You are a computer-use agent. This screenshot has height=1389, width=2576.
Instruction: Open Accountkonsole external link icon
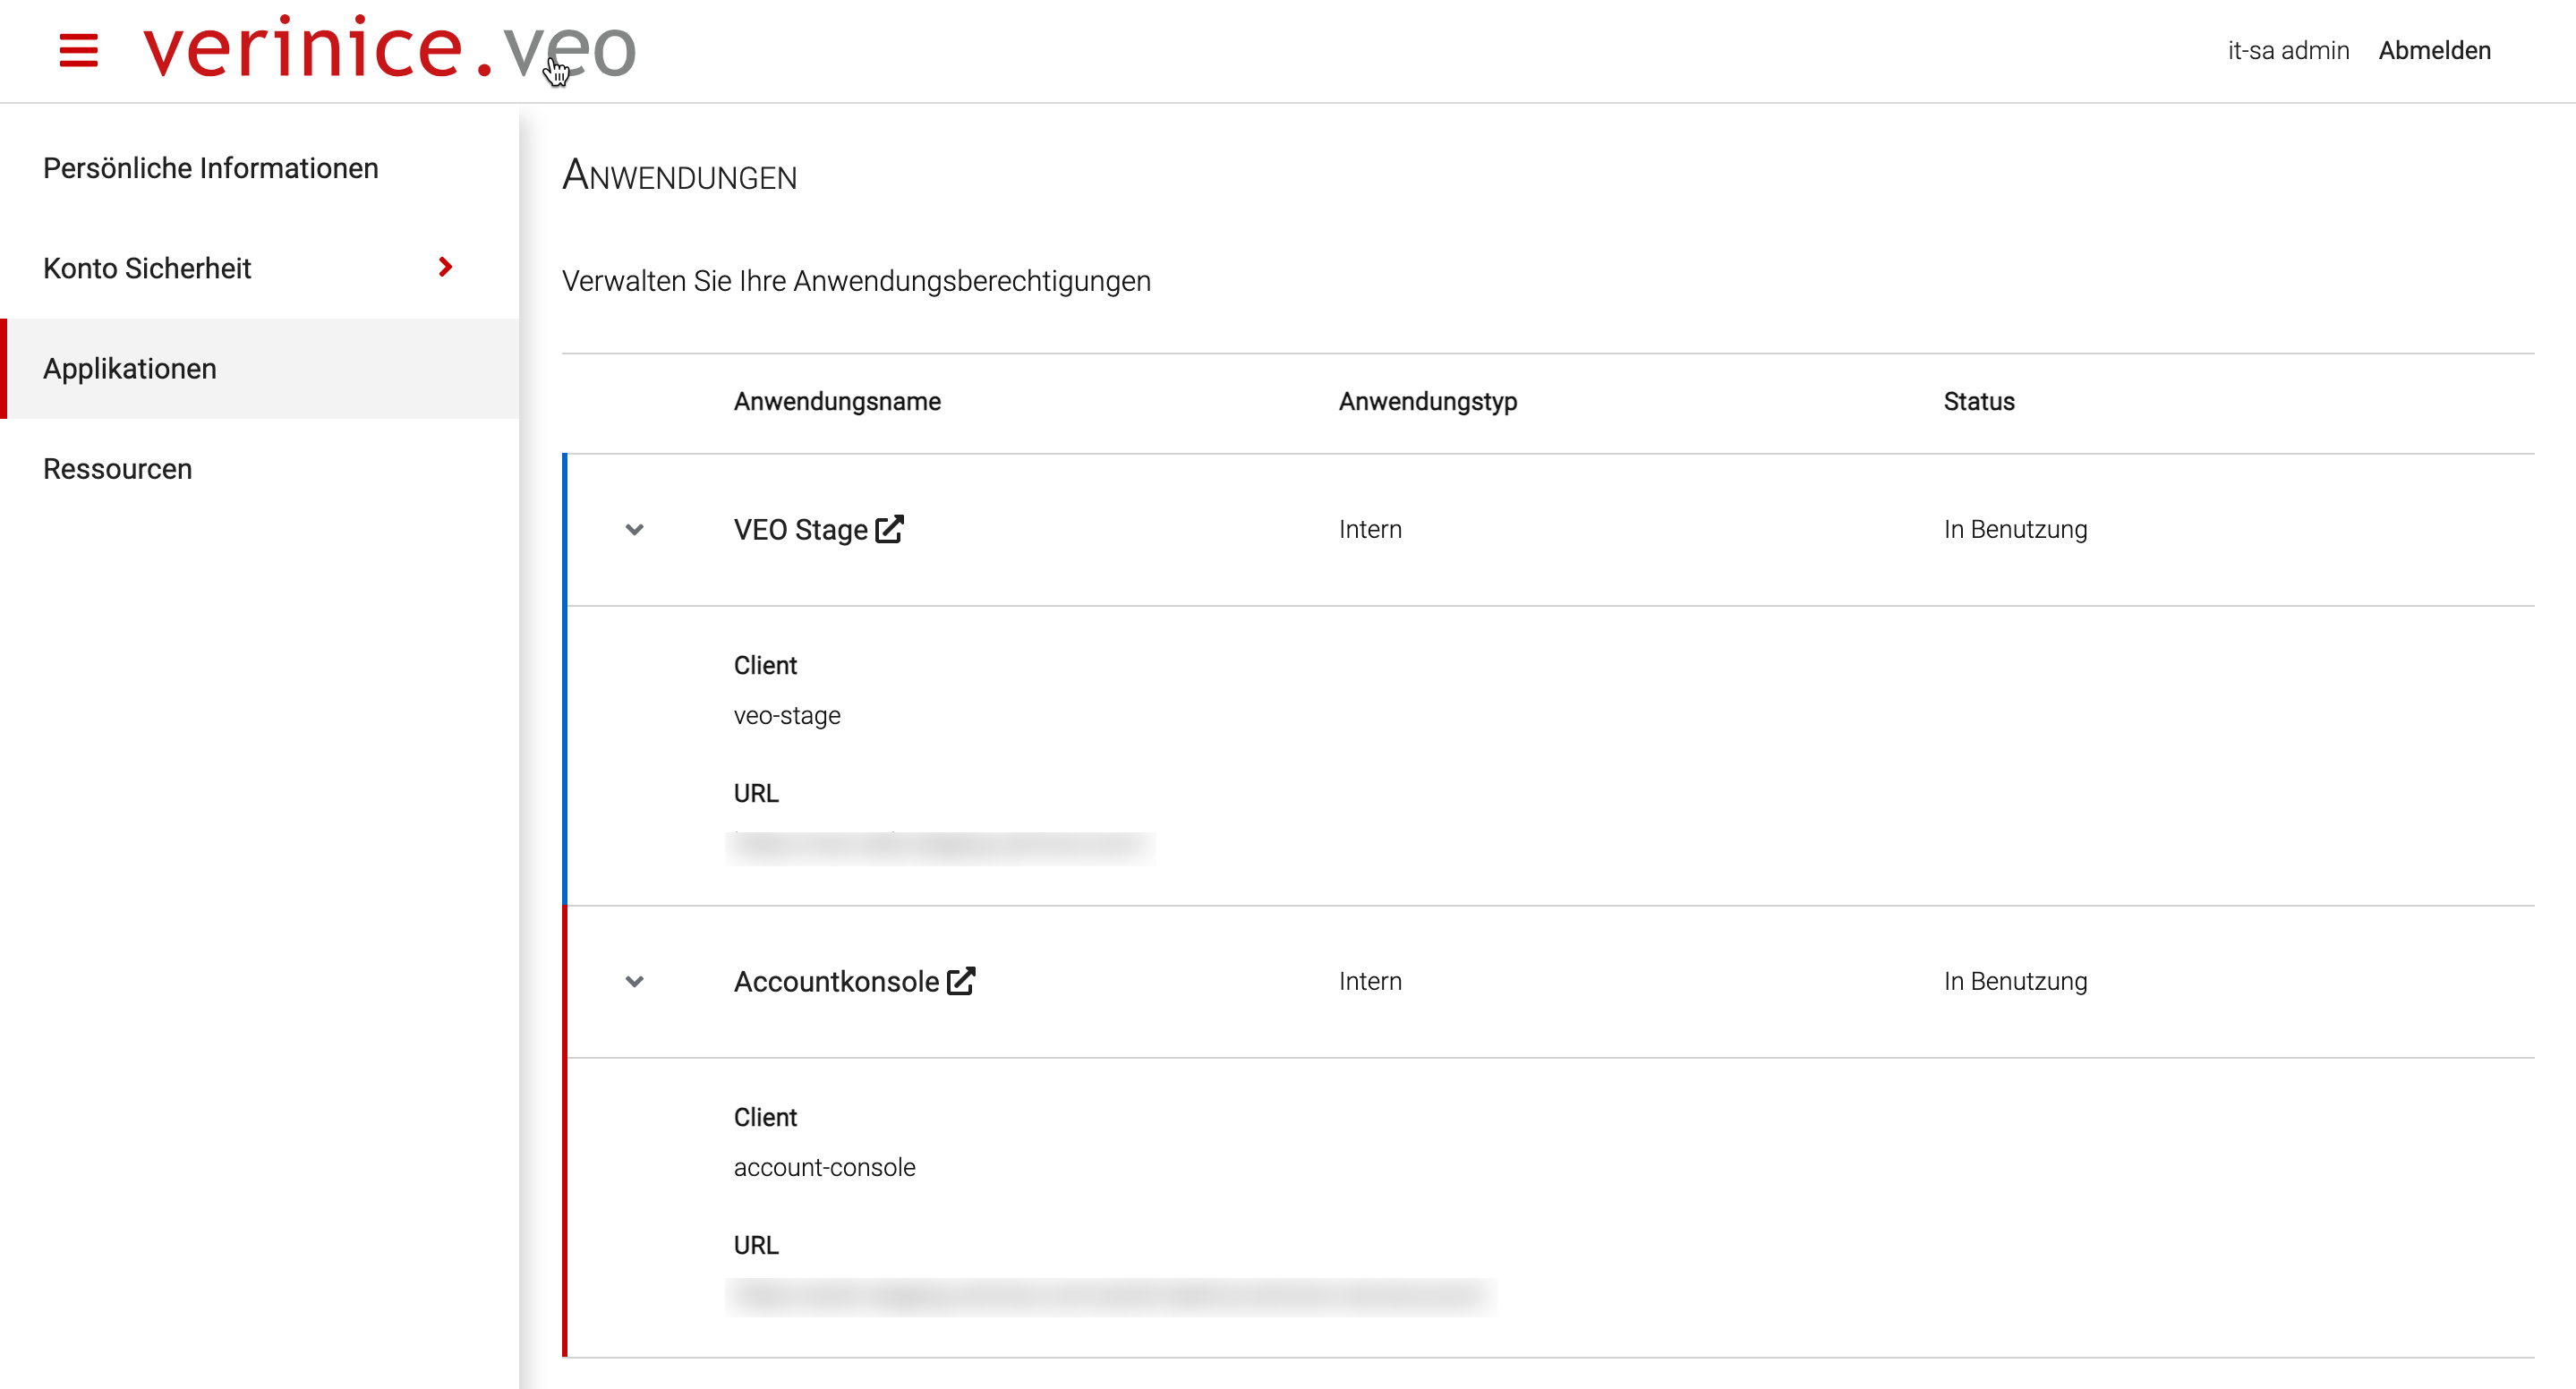(x=961, y=981)
